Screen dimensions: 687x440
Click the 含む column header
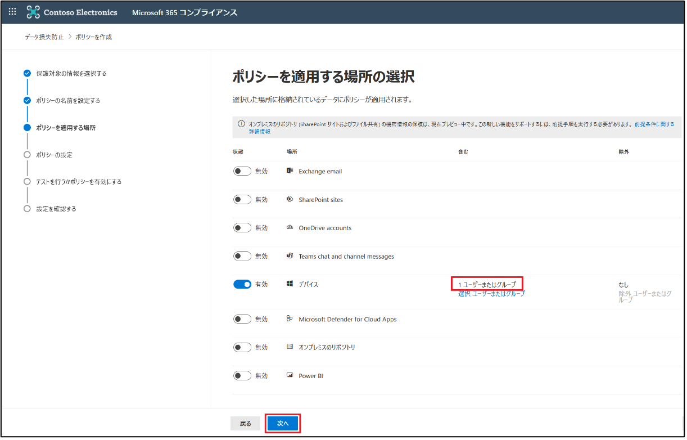[463, 152]
